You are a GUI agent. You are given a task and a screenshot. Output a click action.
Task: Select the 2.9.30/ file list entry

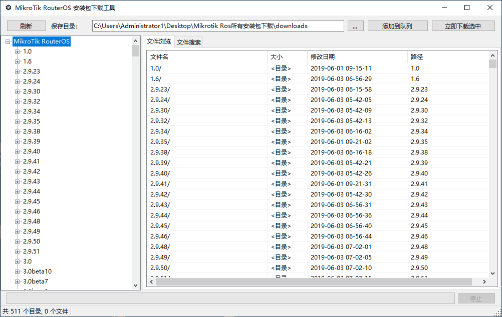coord(160,110)
